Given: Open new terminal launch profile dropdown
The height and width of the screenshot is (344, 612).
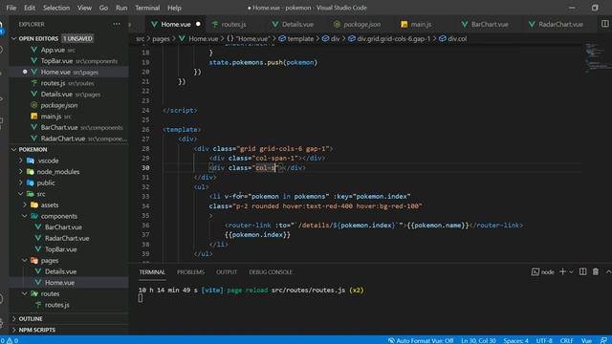Looking at the screenshot, I should 571,271.
